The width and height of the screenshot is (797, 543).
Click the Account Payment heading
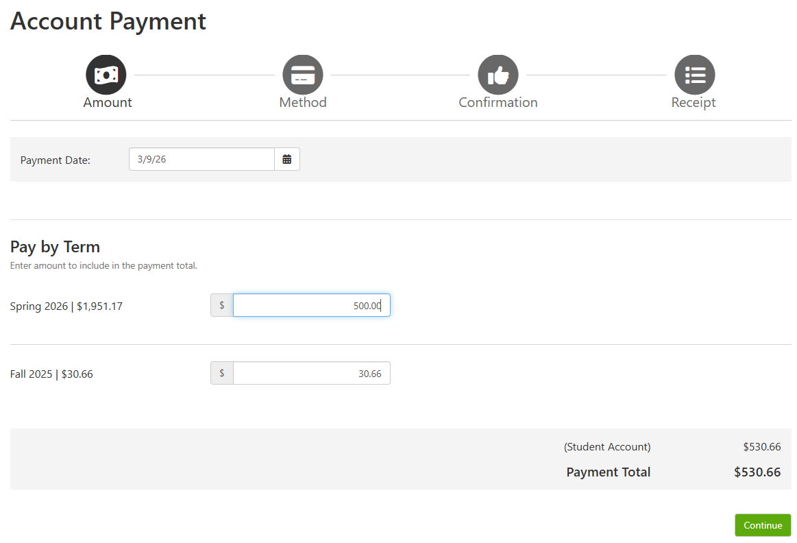coord(108,21)
